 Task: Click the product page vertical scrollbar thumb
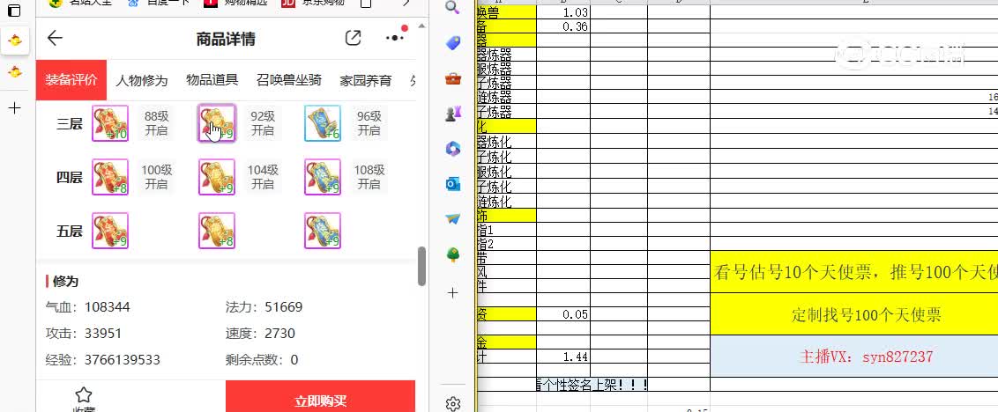point(421,267)
